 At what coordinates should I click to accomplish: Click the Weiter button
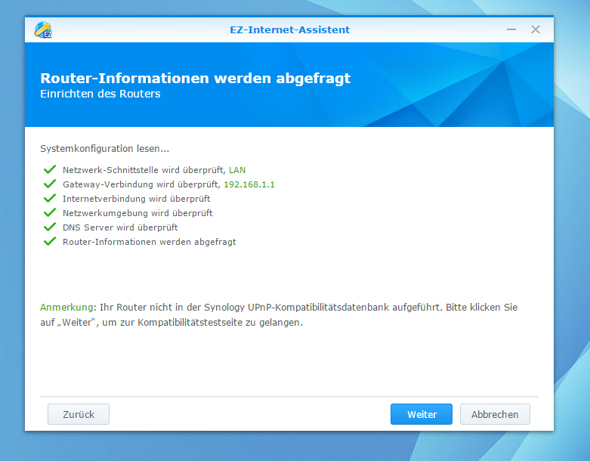pos(421,414)
